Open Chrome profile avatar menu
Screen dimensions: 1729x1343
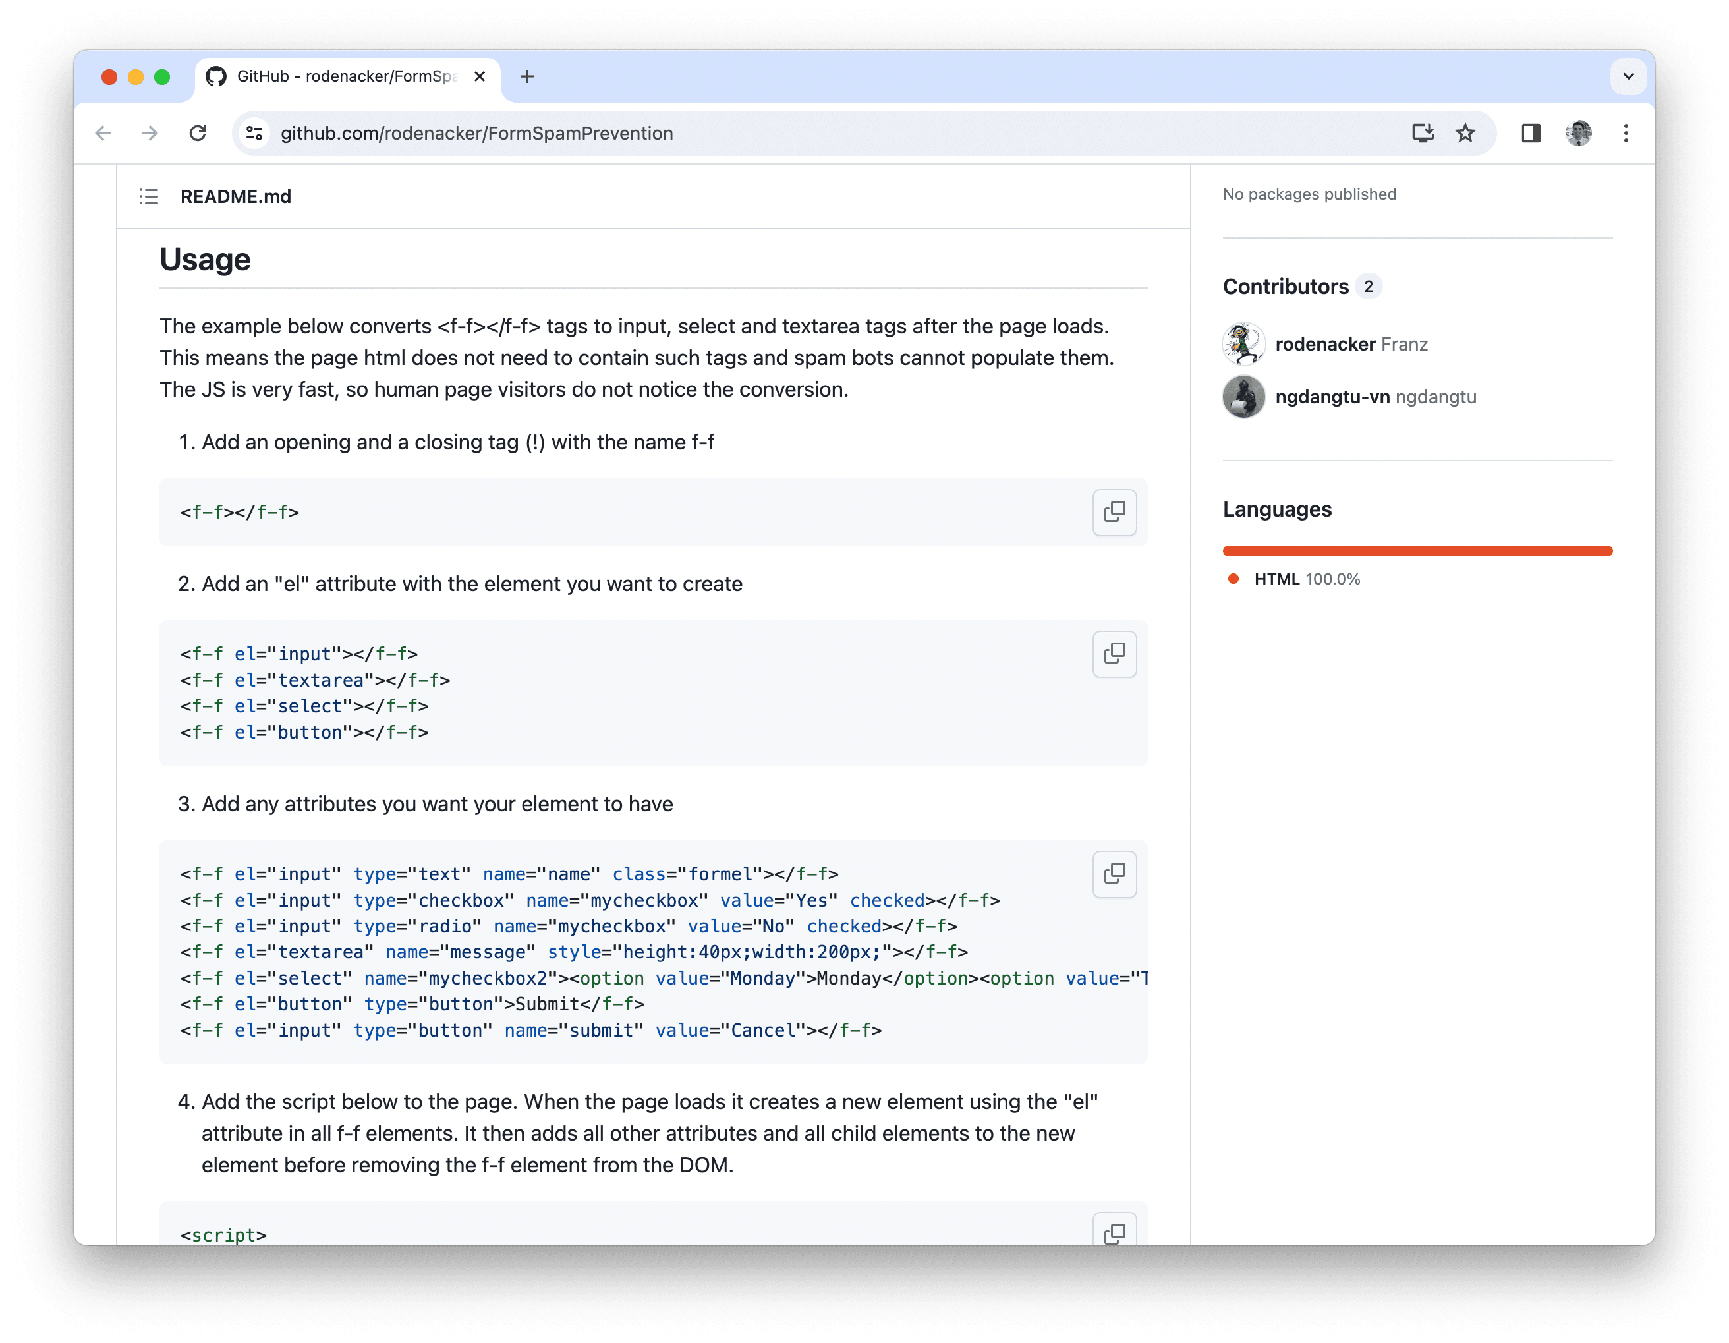1578,133
